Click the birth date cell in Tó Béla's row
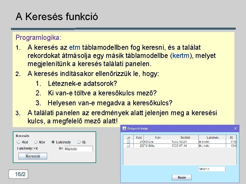The width and height of the screenshot is (246, 184). point(185,146)
